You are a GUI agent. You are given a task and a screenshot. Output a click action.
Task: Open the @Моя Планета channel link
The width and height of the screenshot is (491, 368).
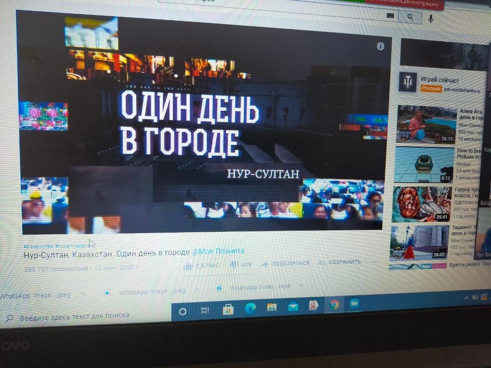[218, 251]
